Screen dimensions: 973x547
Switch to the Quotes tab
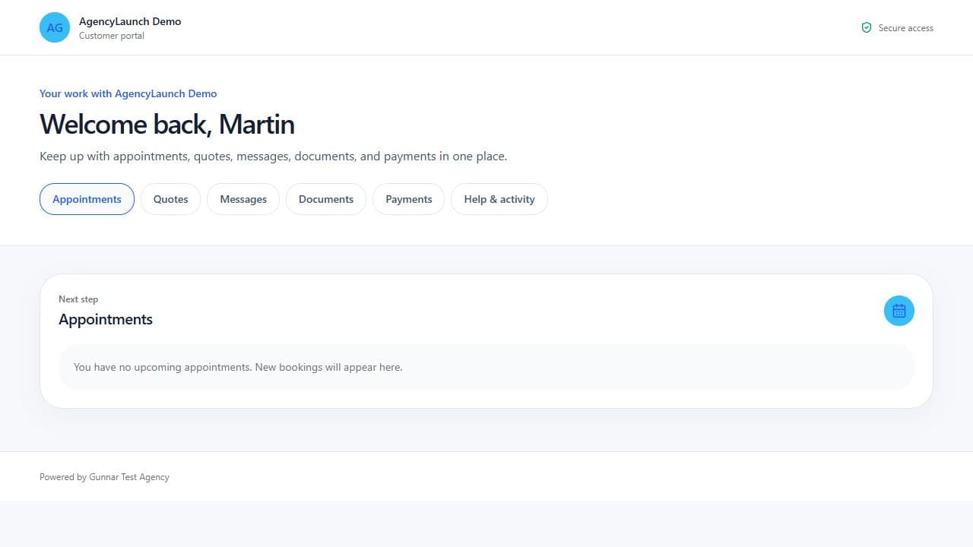[x=170, y=199]
